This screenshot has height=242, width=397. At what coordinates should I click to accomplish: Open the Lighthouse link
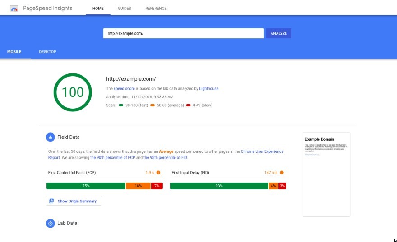coord(208,88)
